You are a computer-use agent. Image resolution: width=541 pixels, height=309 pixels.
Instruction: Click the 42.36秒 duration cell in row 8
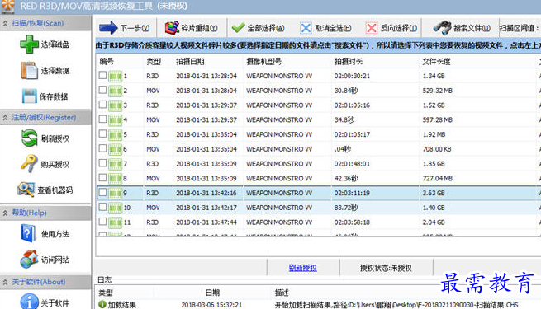[x=346, y=178]
